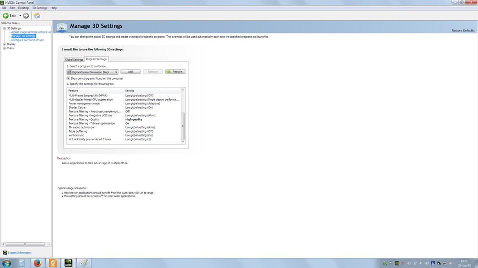The width and height of the screenshot is (478, 268).
Task: Select the Program Settings tab
Action: (x=96, y=59)
